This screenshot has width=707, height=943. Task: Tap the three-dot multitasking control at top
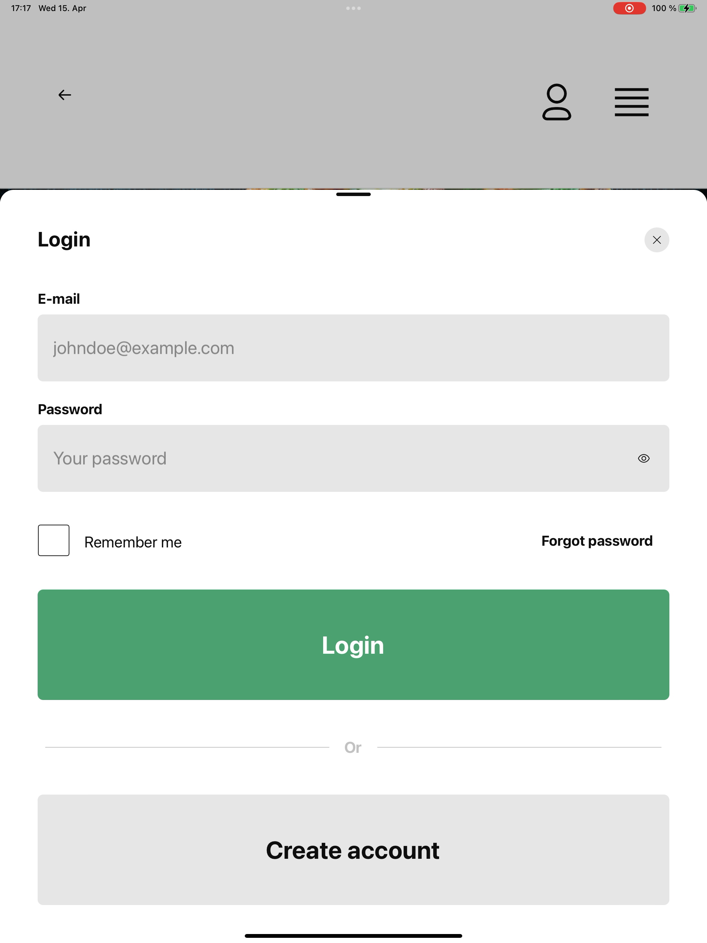353,8
